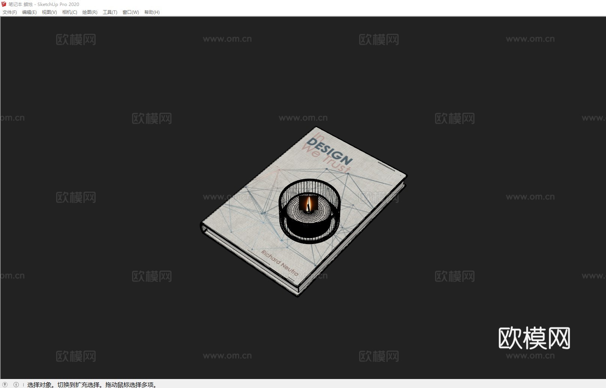Click 'Richard Neutra' text on the book

click(x=280, y=263)
